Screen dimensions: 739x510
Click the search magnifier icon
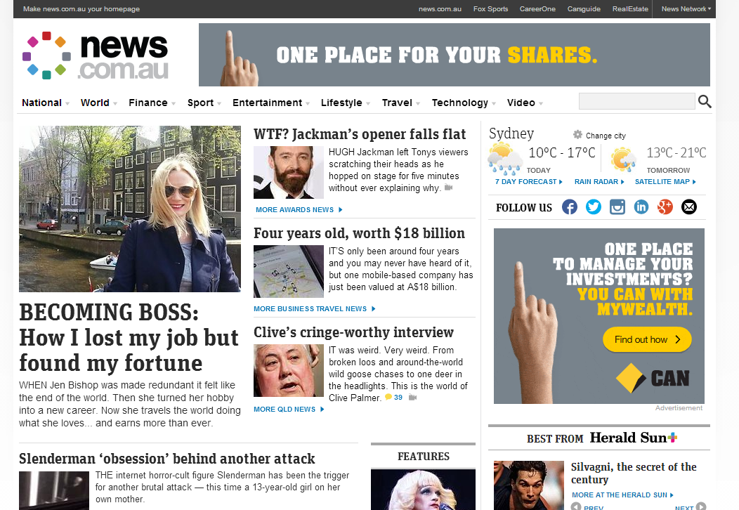point(705,101)
